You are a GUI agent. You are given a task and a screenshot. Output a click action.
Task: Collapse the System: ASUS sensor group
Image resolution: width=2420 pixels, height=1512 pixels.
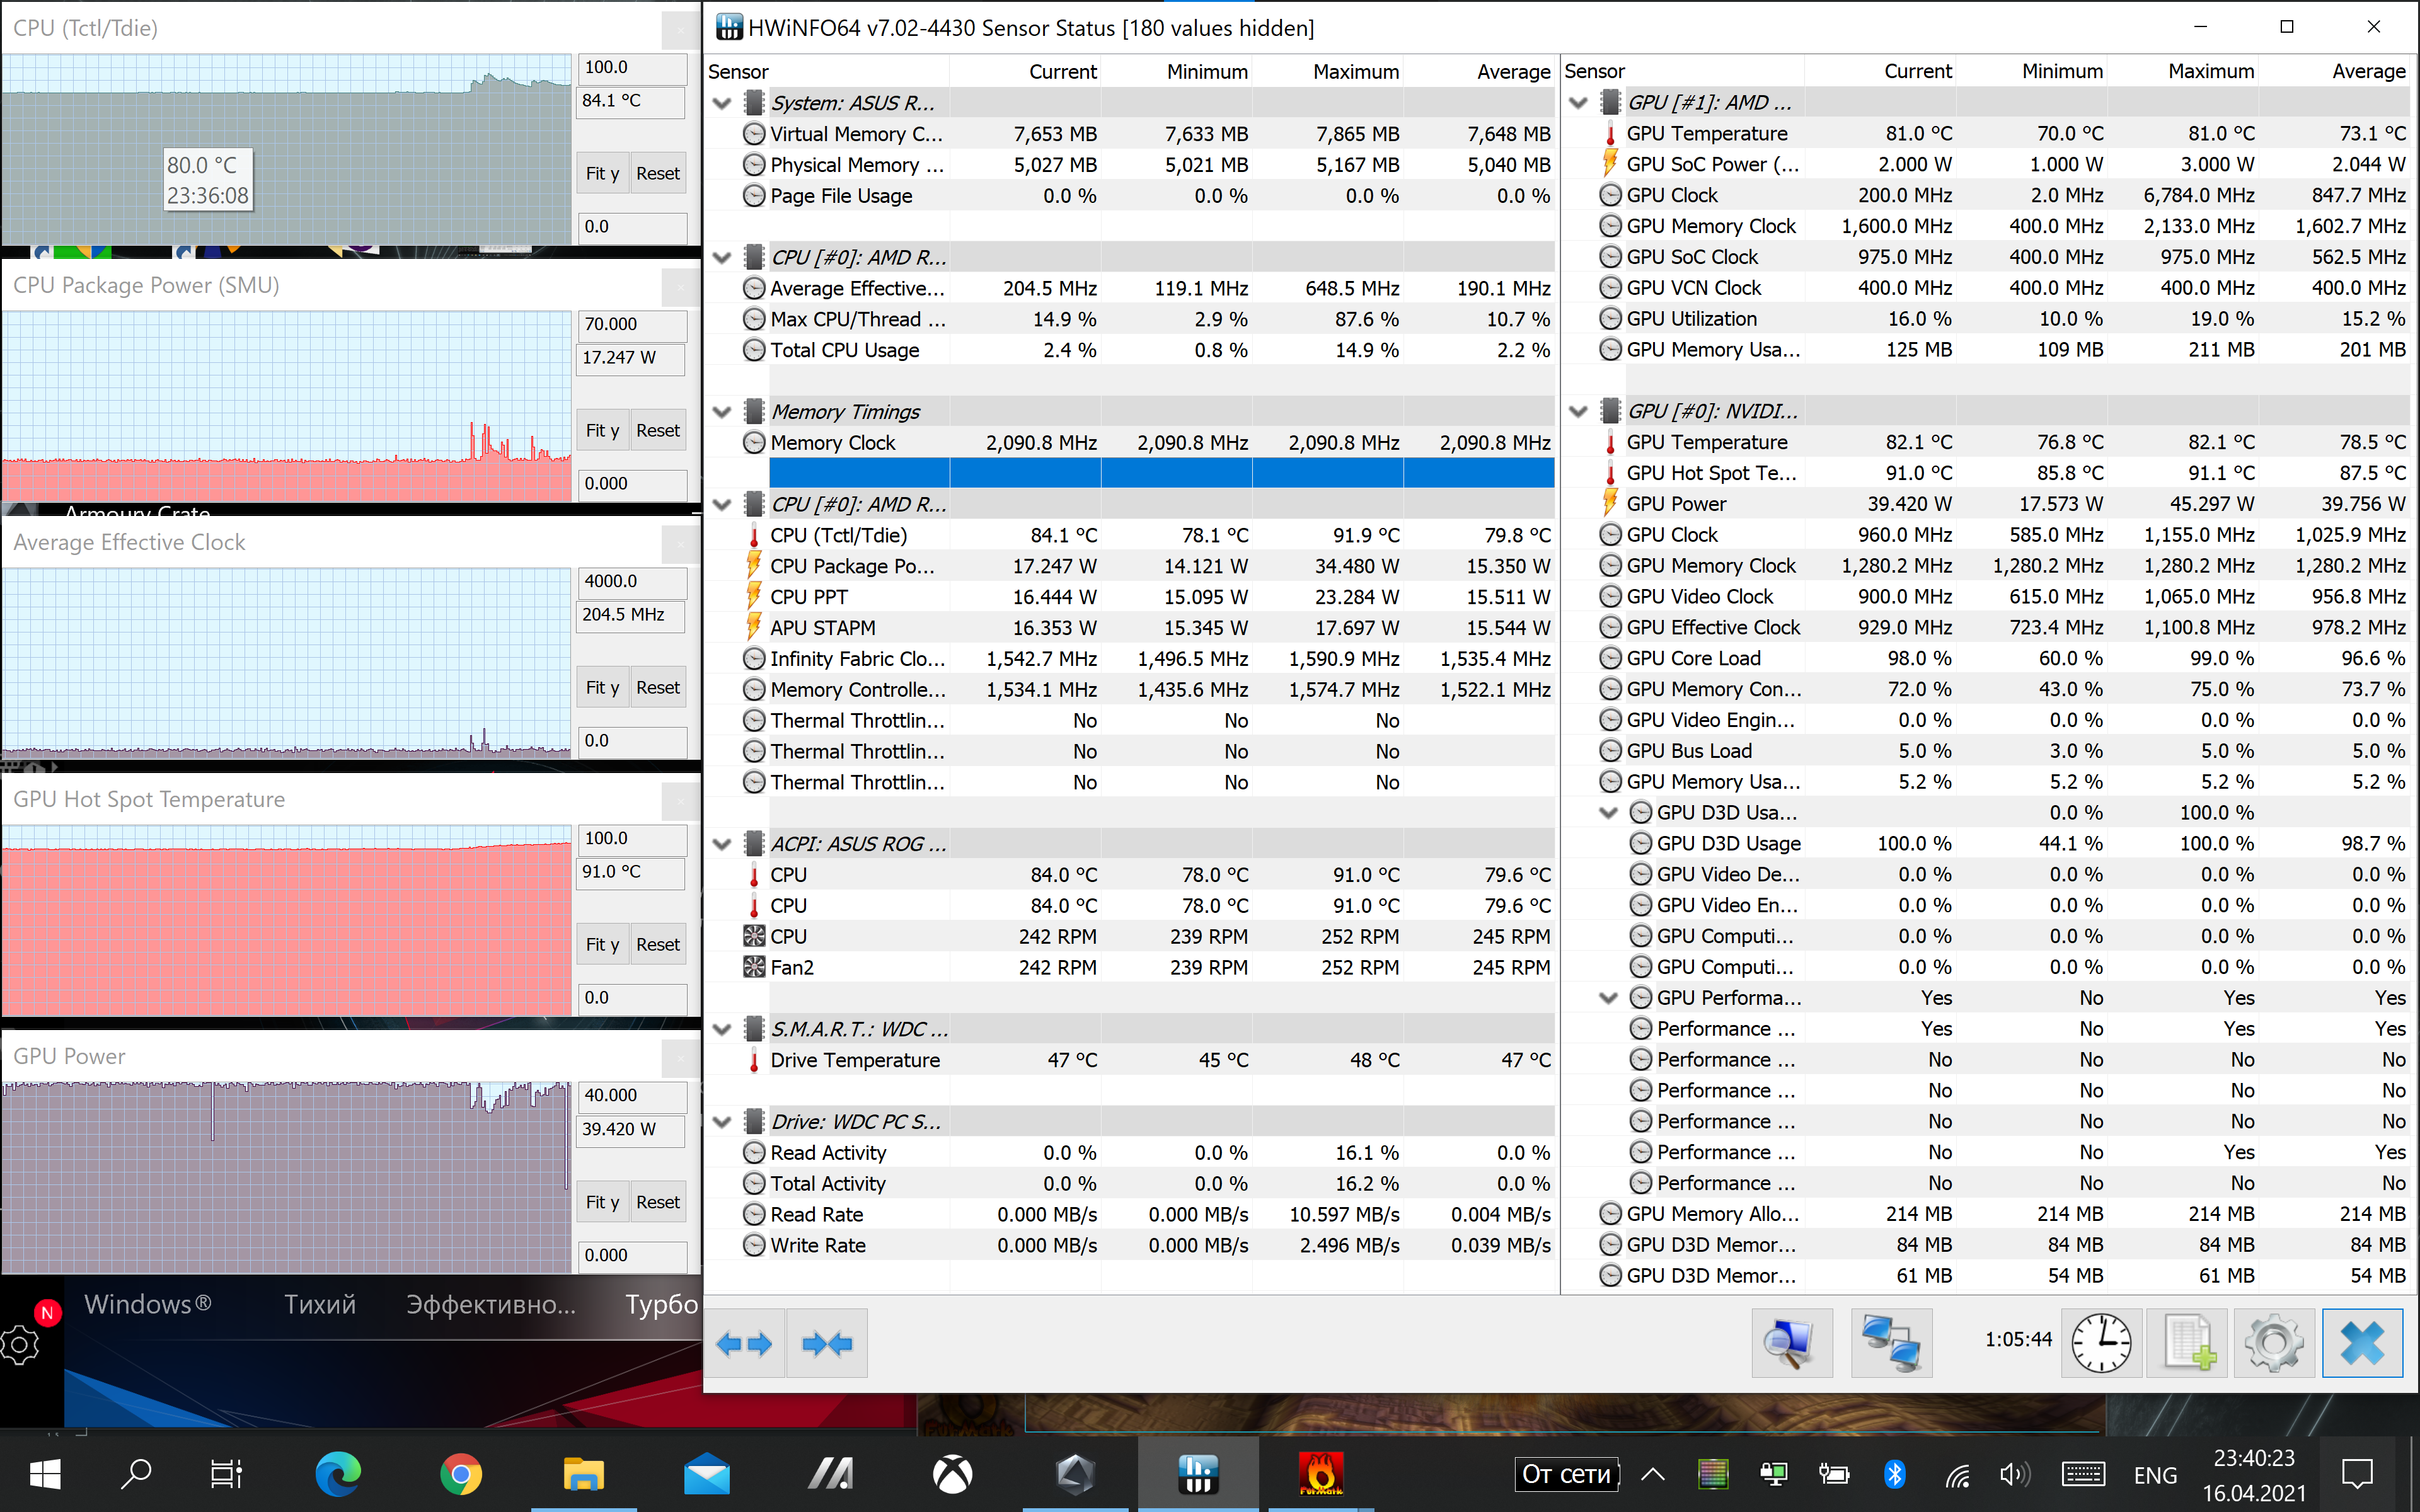coord(722,103)
